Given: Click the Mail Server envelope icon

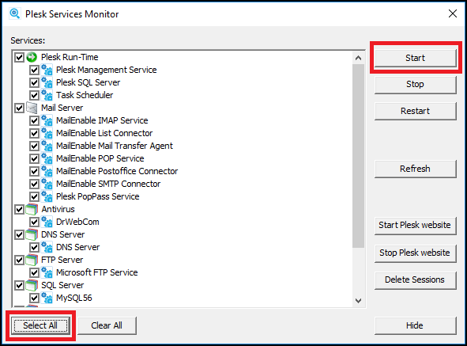Looking at the screenshot, I should [32, 108].
